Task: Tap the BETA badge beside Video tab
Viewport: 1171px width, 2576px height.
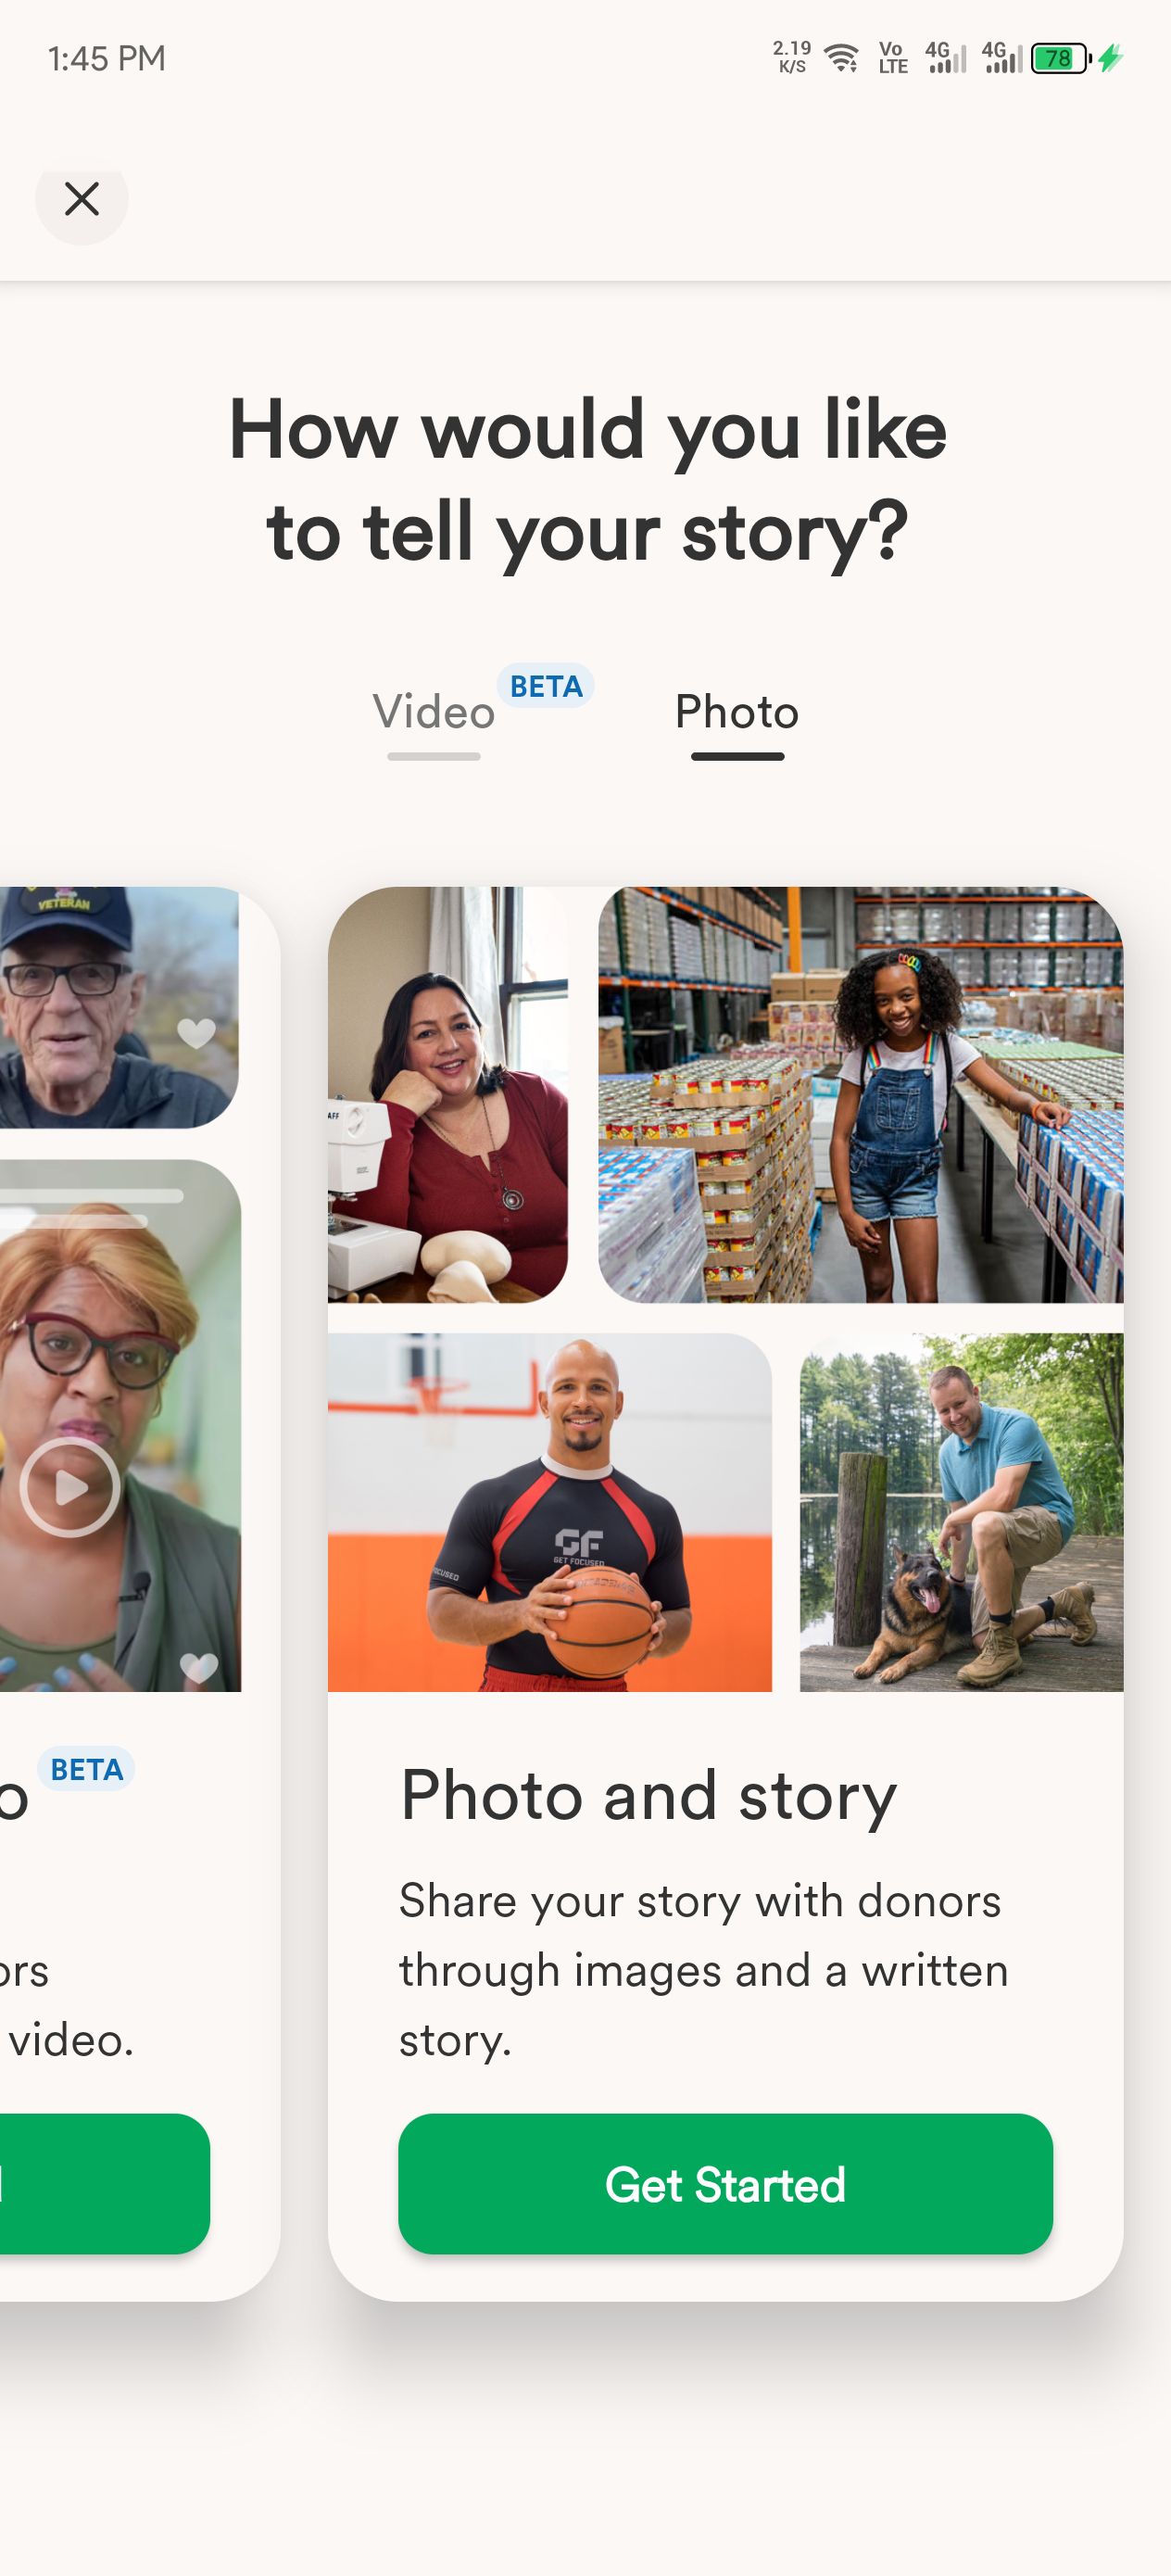Action: point(546,686)
